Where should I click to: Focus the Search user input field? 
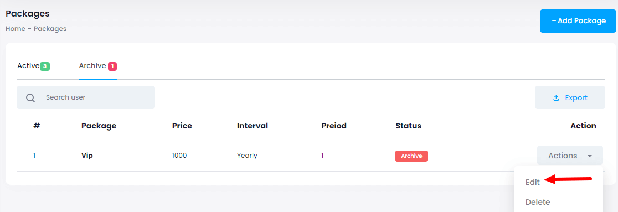86,97
